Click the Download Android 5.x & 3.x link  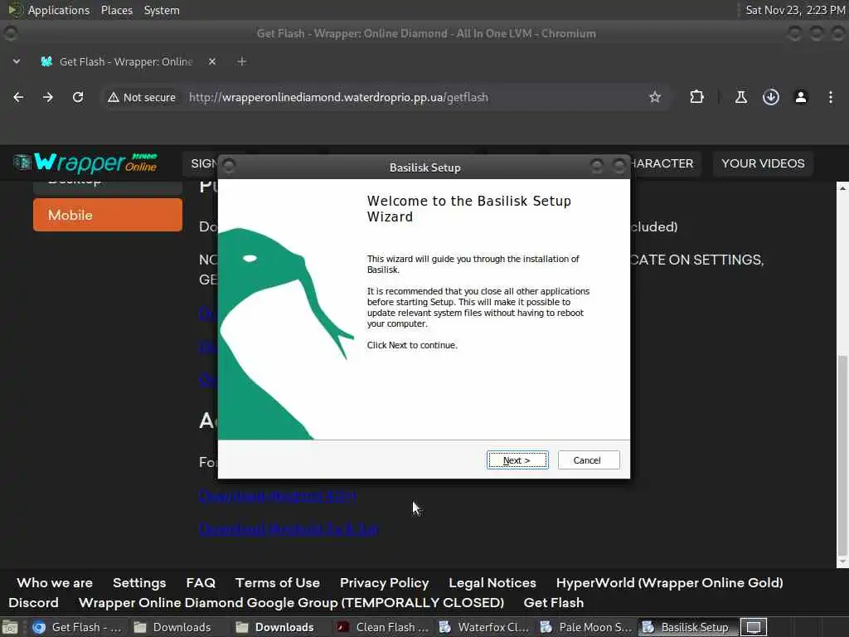(x=288, y=528)
